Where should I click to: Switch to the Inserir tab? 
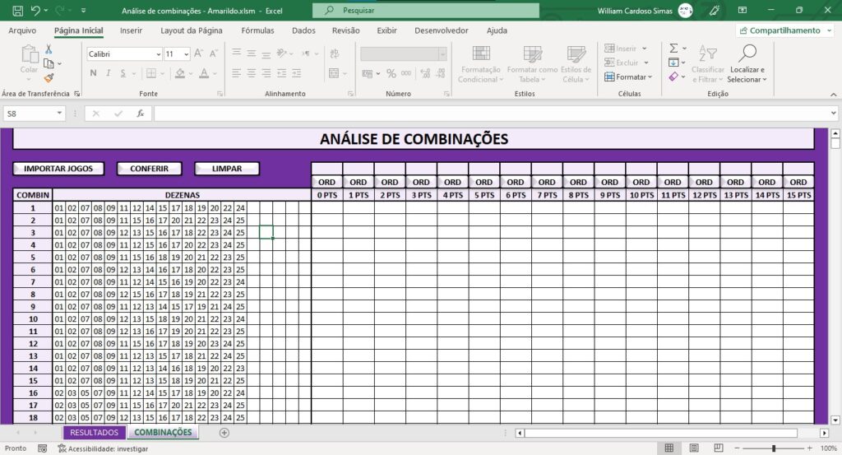coord(131,30)
